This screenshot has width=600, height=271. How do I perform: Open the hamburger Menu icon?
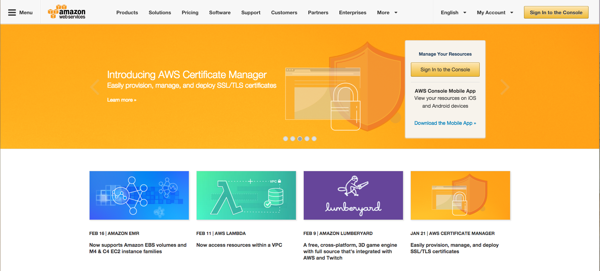[x=12, y=12]
